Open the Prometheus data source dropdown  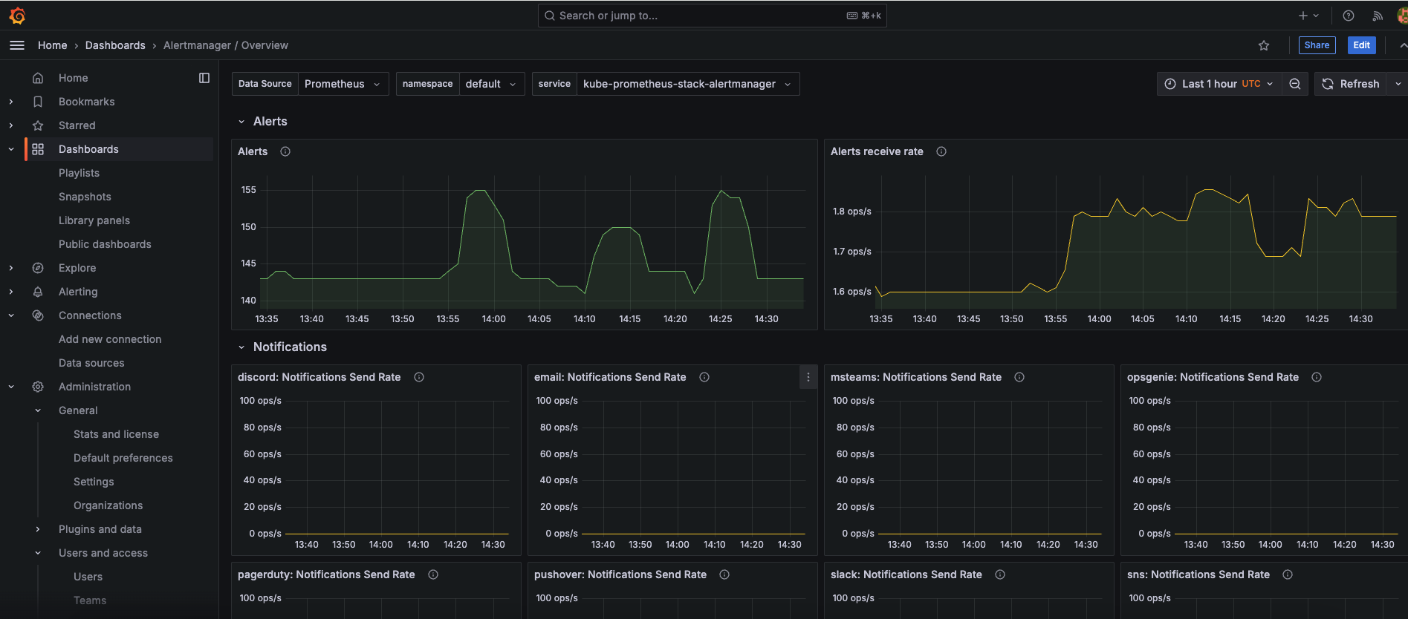342,84
